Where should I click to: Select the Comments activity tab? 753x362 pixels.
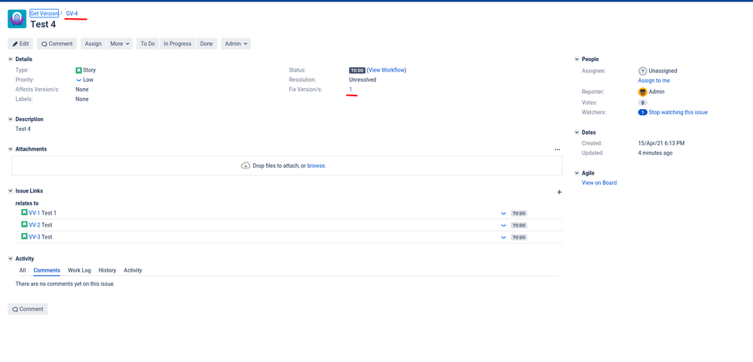47,270
